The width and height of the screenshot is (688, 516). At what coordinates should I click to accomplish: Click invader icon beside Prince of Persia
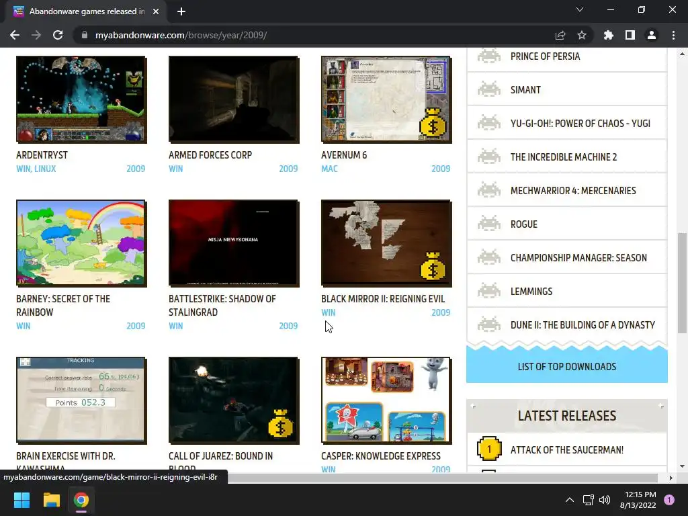click(x=489, y=56)
